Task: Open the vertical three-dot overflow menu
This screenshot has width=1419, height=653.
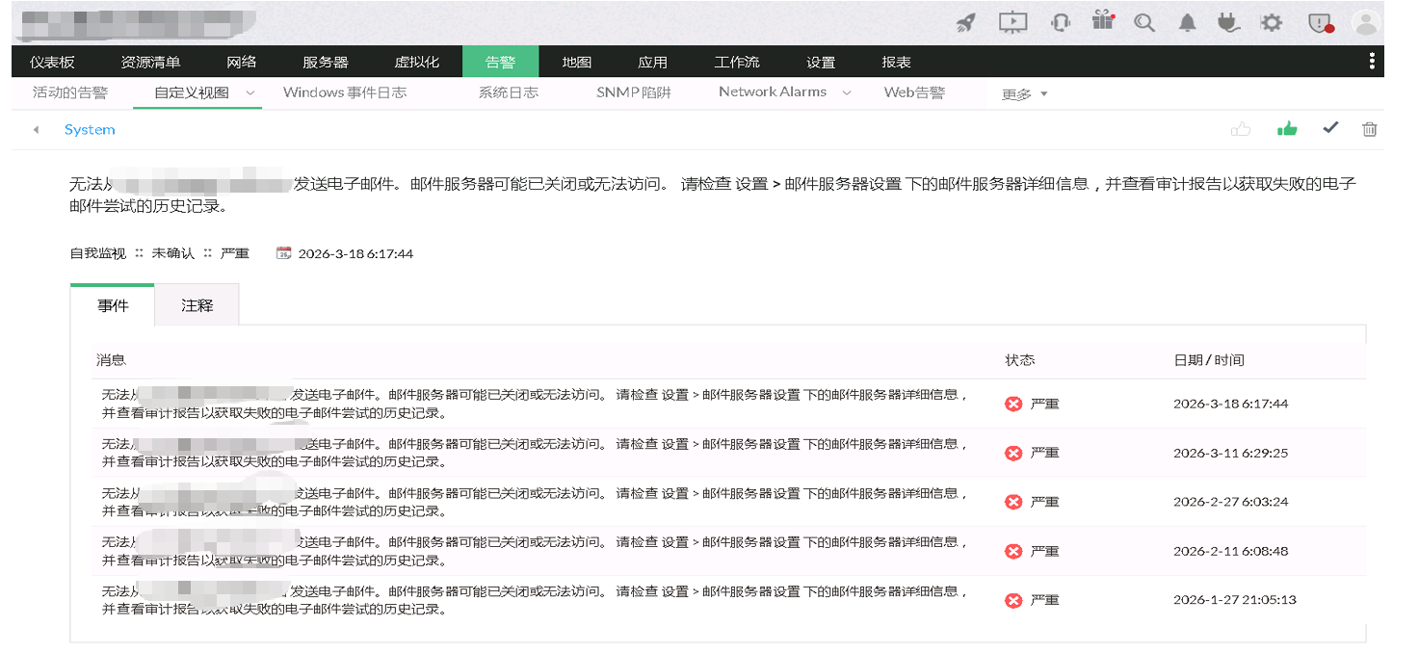Action: [x=1372, y=62]
